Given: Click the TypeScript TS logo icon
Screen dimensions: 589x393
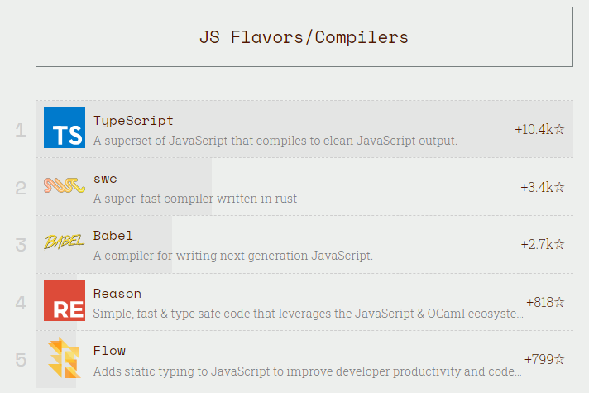Looking at the screenshot, I should 65,127.
